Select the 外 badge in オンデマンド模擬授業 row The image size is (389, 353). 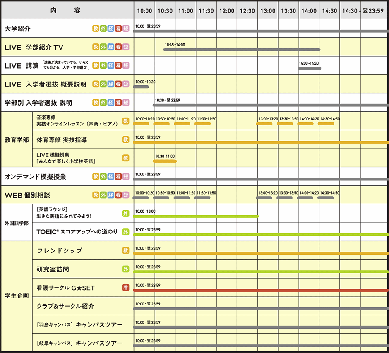point(103,177)
